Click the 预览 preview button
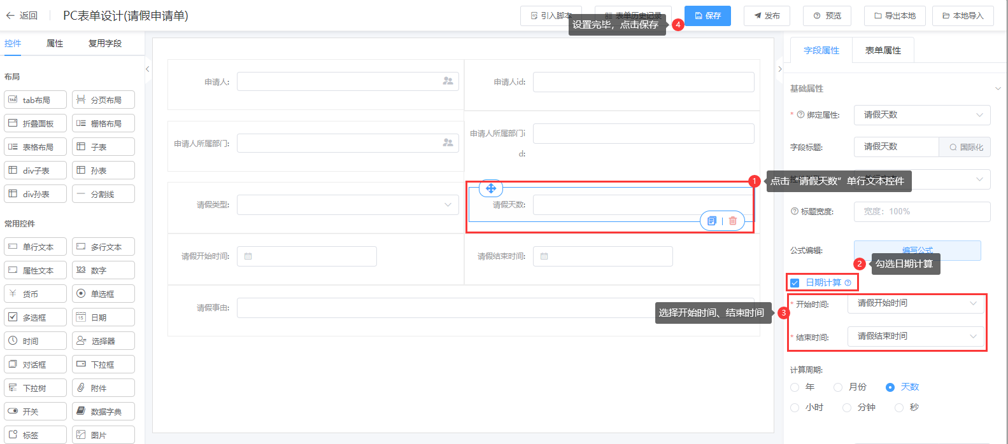 click(827, 16)
